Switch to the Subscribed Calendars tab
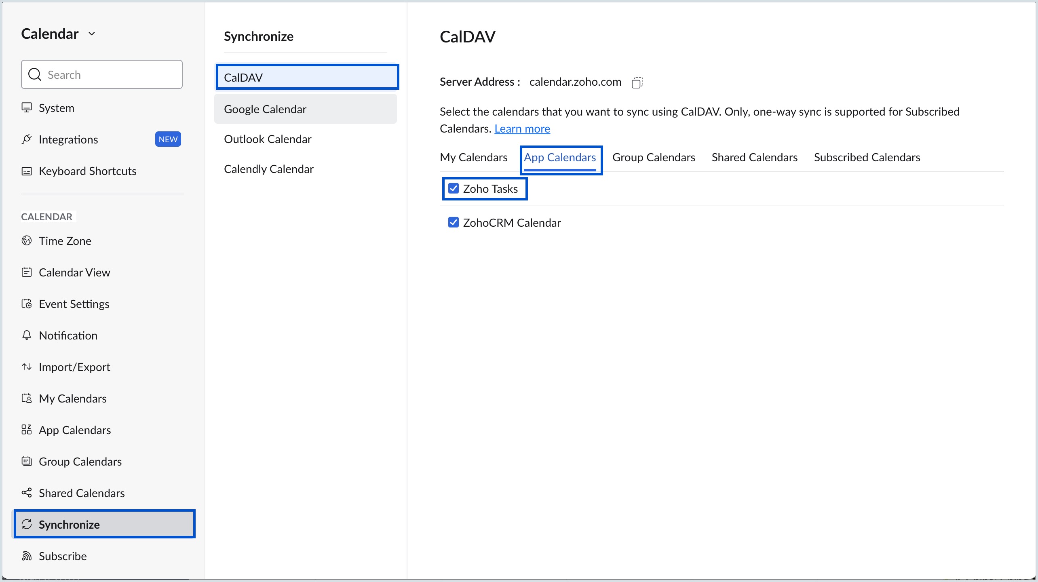 (x=867, y=157)
